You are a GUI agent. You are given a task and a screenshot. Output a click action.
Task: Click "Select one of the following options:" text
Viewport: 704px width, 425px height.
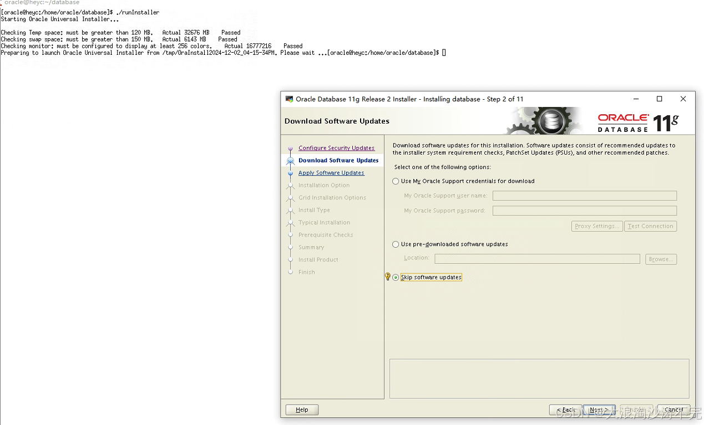(x=442, y=167)
